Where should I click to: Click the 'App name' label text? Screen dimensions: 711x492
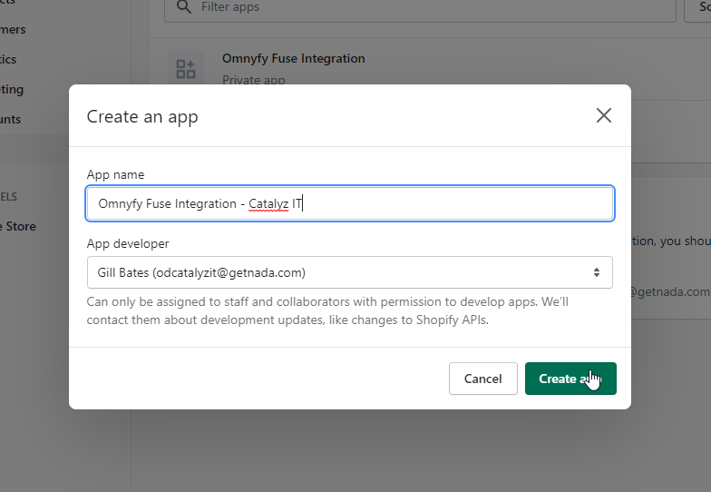(x=116, y=174)
